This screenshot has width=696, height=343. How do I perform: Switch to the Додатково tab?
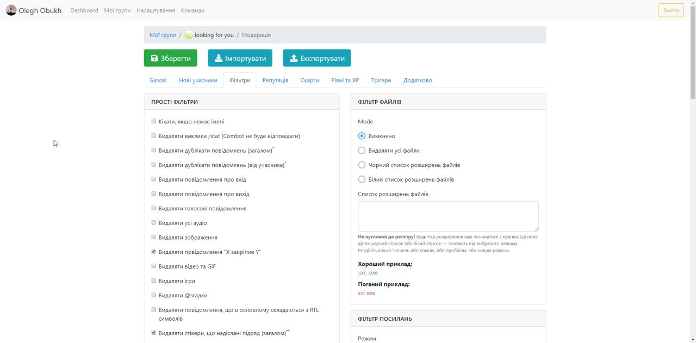click(418, 80)
